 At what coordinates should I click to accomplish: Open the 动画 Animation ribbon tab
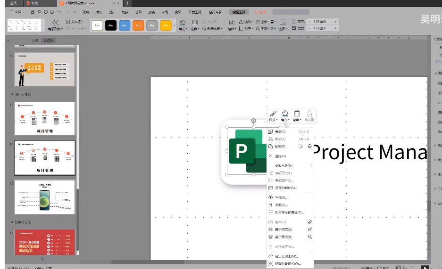[x=138, y=12]
